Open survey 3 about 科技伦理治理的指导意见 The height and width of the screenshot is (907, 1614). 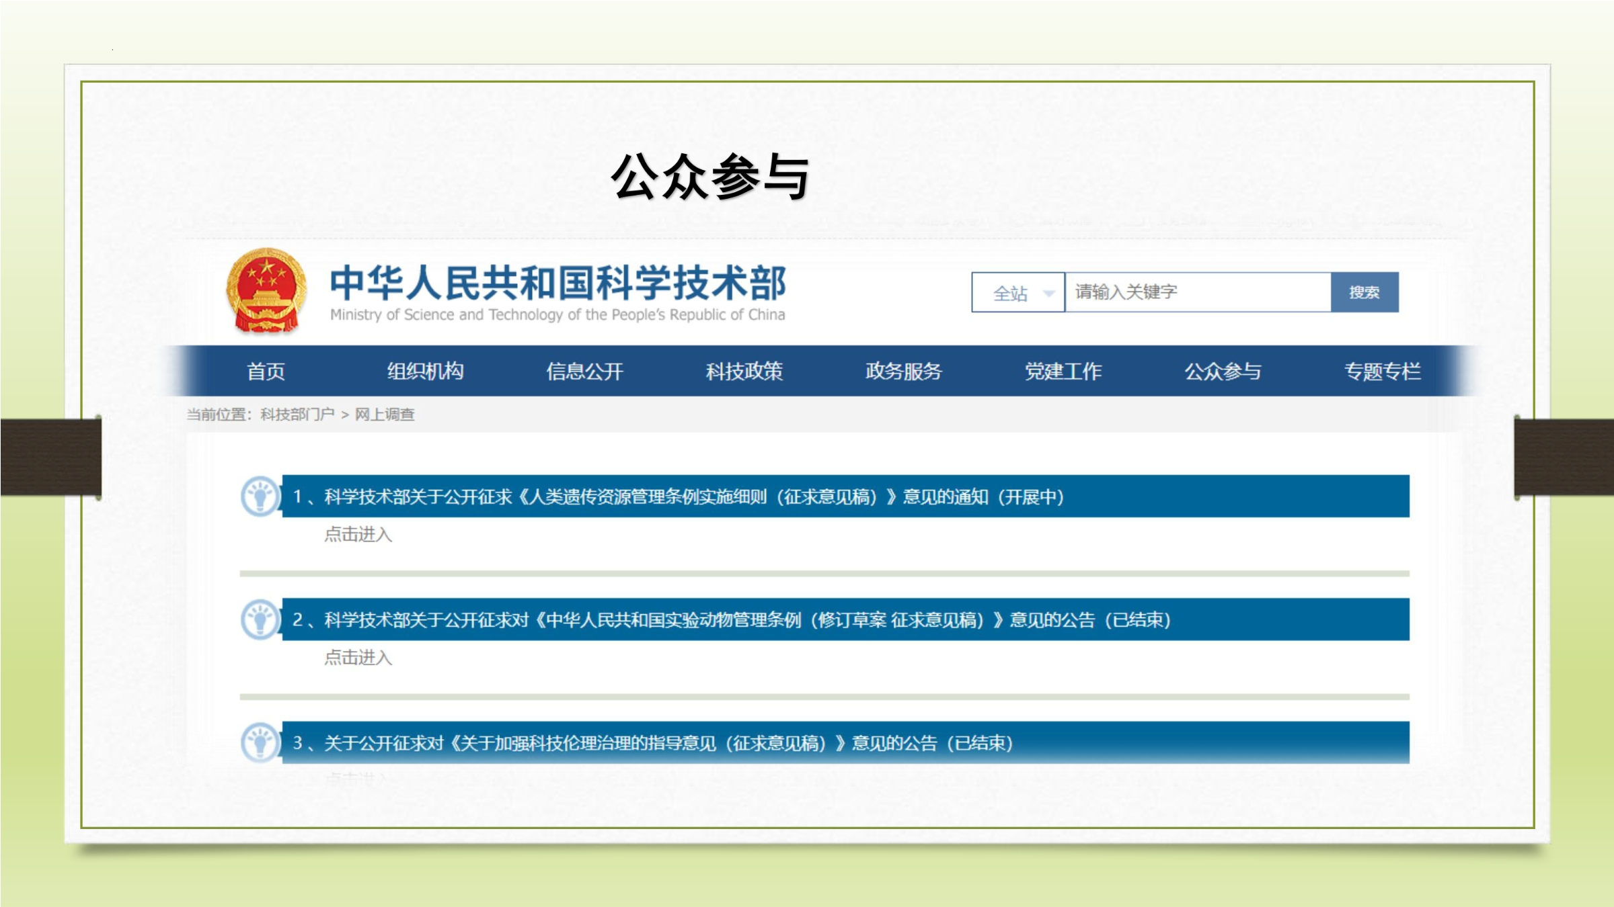pyautogui.click(x=845, y=742)
